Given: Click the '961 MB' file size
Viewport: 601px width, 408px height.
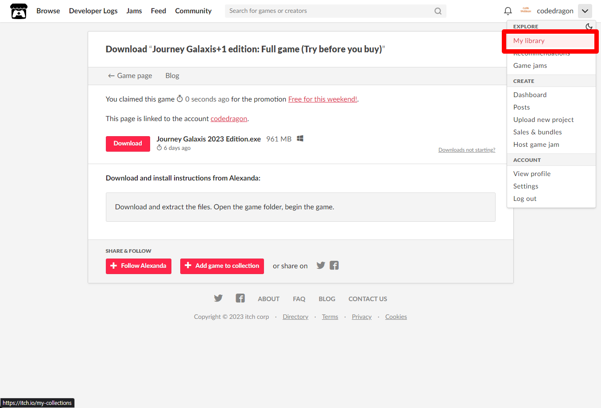Looking at the screenshot, I should (x=279, y=139).
